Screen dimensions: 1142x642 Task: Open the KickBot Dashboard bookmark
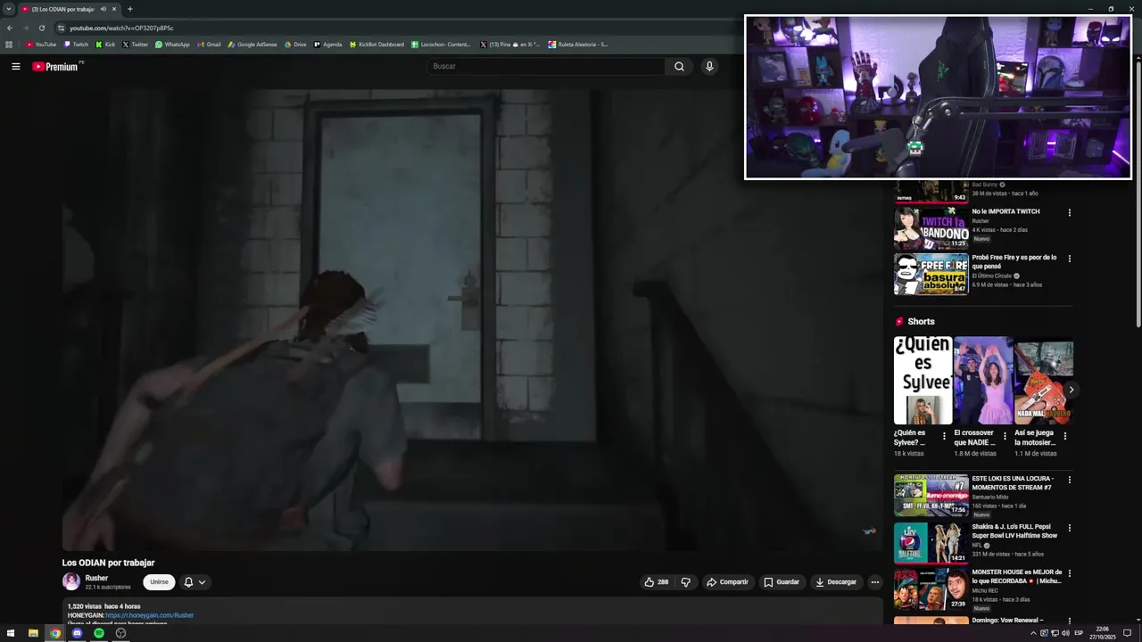click(377, 45)
